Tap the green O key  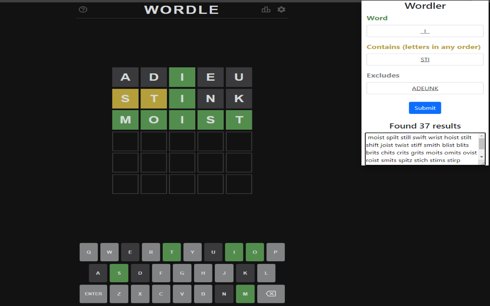[255, 252]
